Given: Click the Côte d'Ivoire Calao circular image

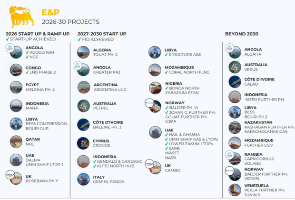Looking at the screenshot, I should 235,82.
